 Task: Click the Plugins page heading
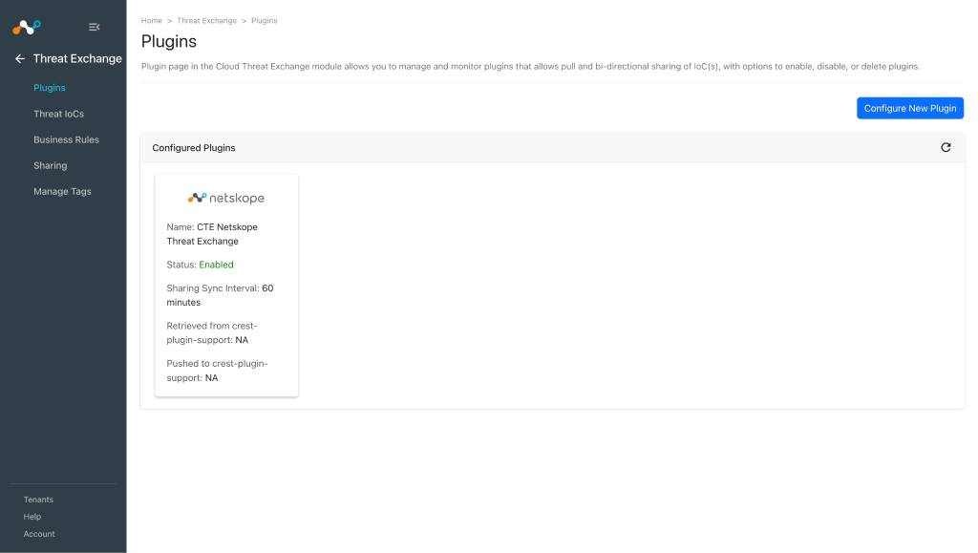coord(168,42)
